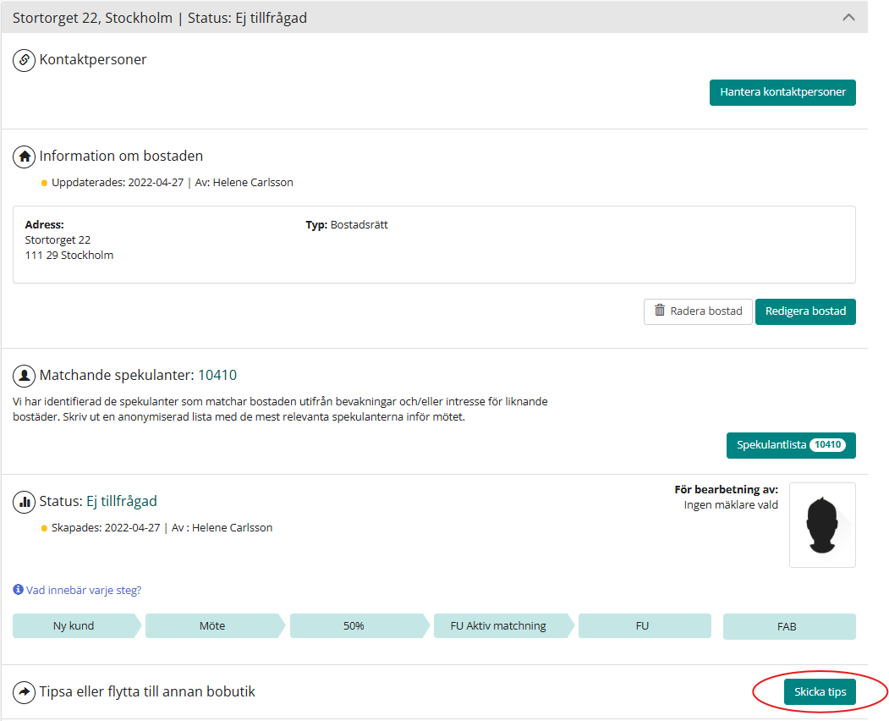Click the arrow icon beside Tipsa eller flytta
889x721 pixels.
coord(24,692)
